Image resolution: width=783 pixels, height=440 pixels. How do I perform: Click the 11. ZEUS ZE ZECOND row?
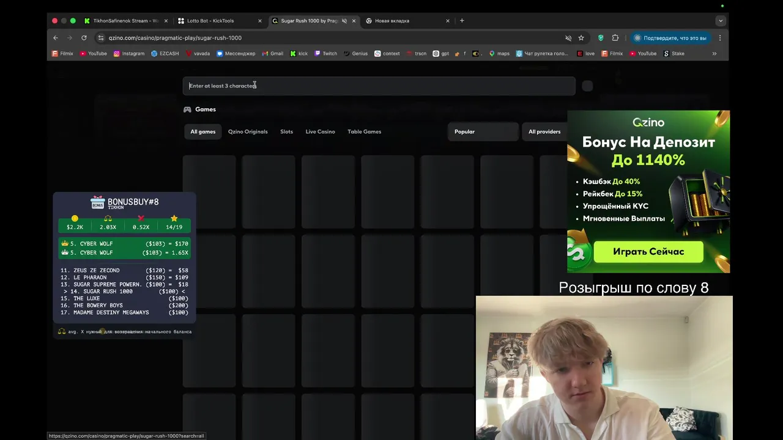click(124, 270)
